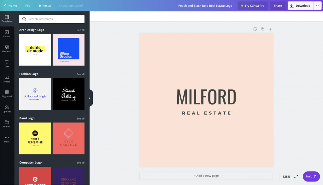This screenshot has width=323, height=185.
Task: Select the Silton Studios template
Action: [68, 50]
